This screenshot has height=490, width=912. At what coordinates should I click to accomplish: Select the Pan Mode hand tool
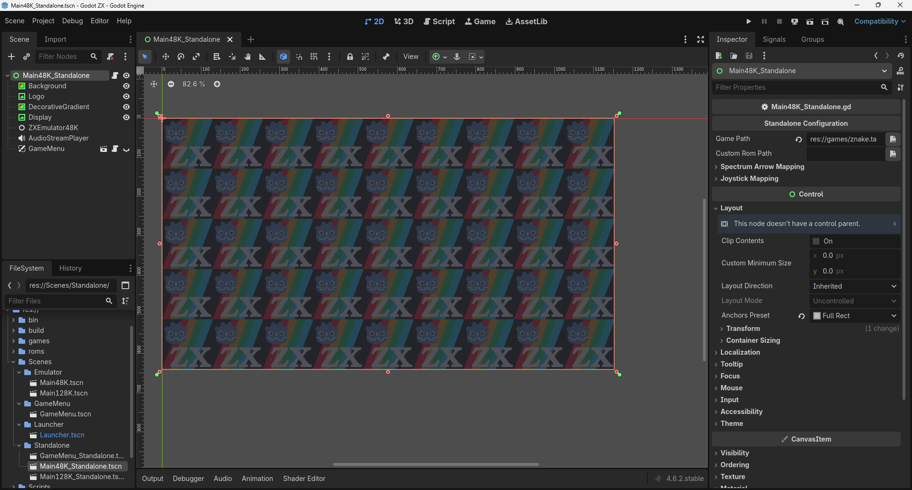(x=247, y=57)
